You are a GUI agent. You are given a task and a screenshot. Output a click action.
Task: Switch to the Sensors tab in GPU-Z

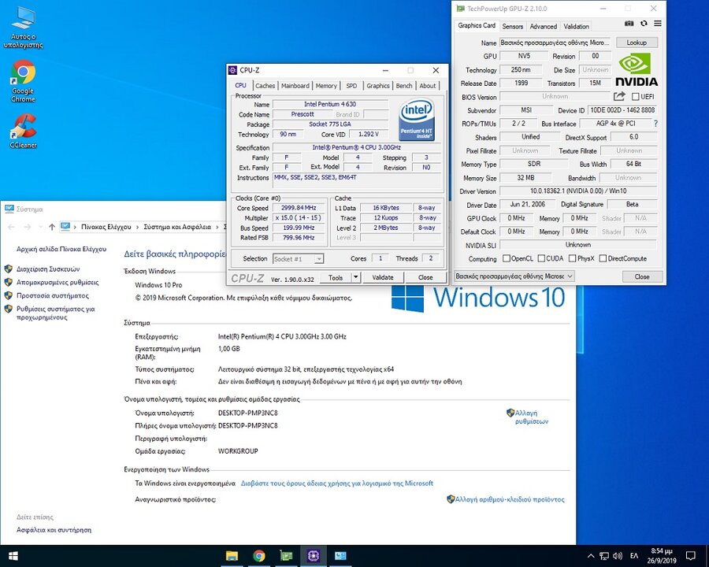pos(512,26)
